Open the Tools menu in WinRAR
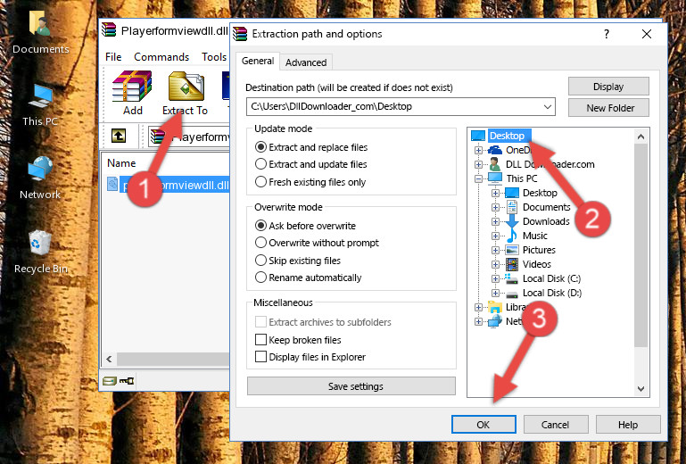 click(214, 57)
